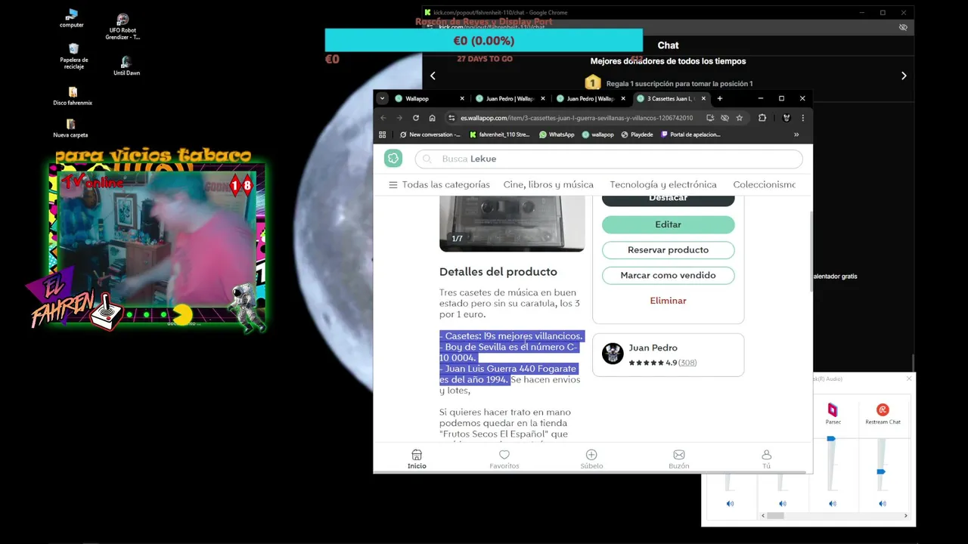Reload the Wallapop page
968x544 pixels.
416,118
